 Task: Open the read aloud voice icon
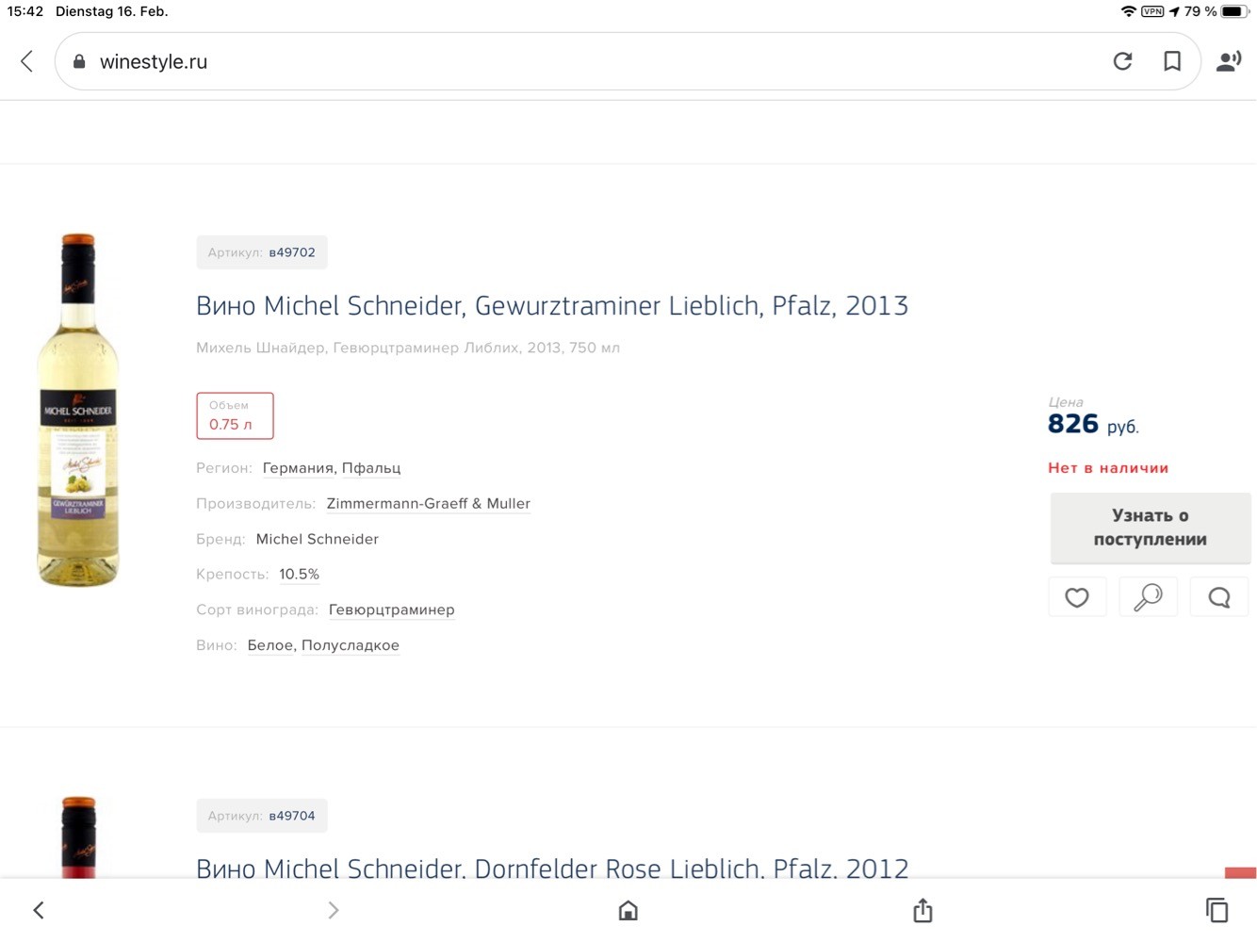click(x=1229, y=61)
